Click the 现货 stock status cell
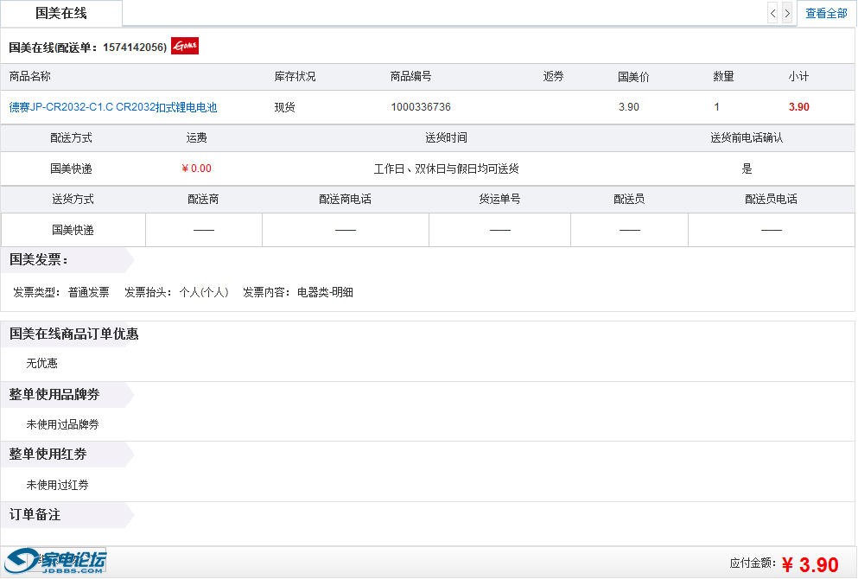 pyautogui.click(x=284, y=107)
